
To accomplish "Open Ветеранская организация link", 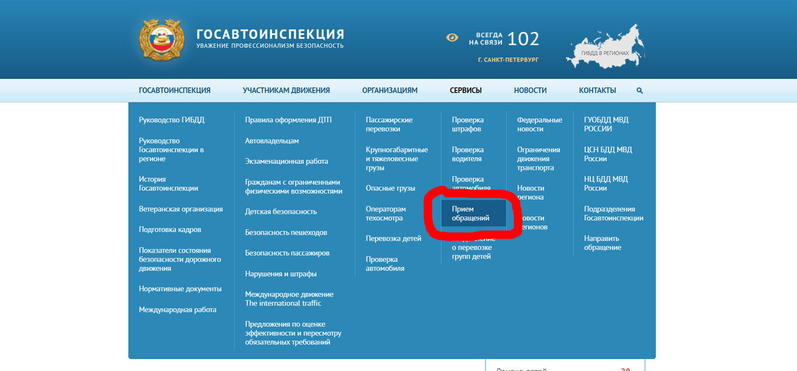I will [x=181, y=209].
